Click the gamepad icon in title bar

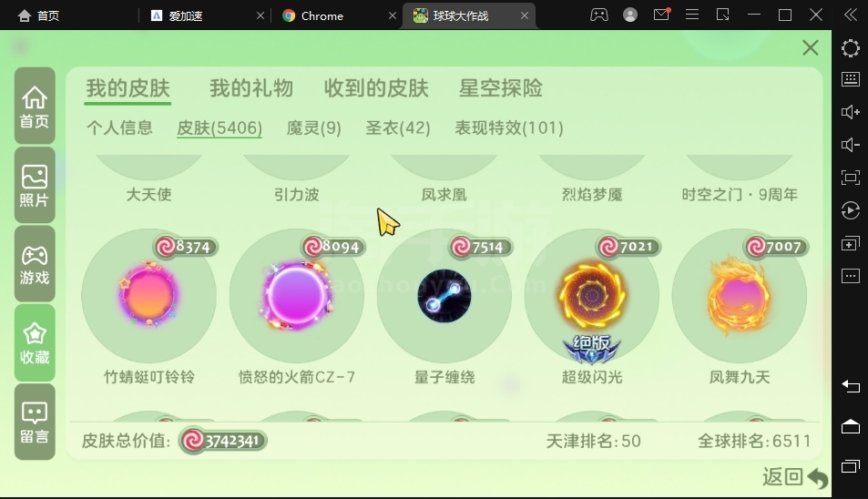click(599, 15)
